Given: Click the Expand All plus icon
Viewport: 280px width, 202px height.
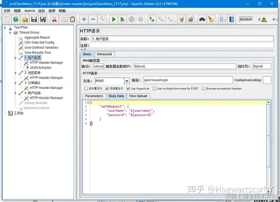Looking at the screenshot, I should (84, 19).
